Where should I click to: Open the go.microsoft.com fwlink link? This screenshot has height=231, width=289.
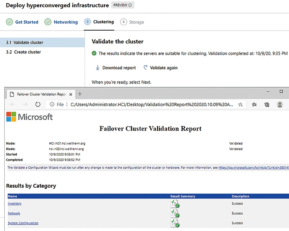[x=253, y=168]
